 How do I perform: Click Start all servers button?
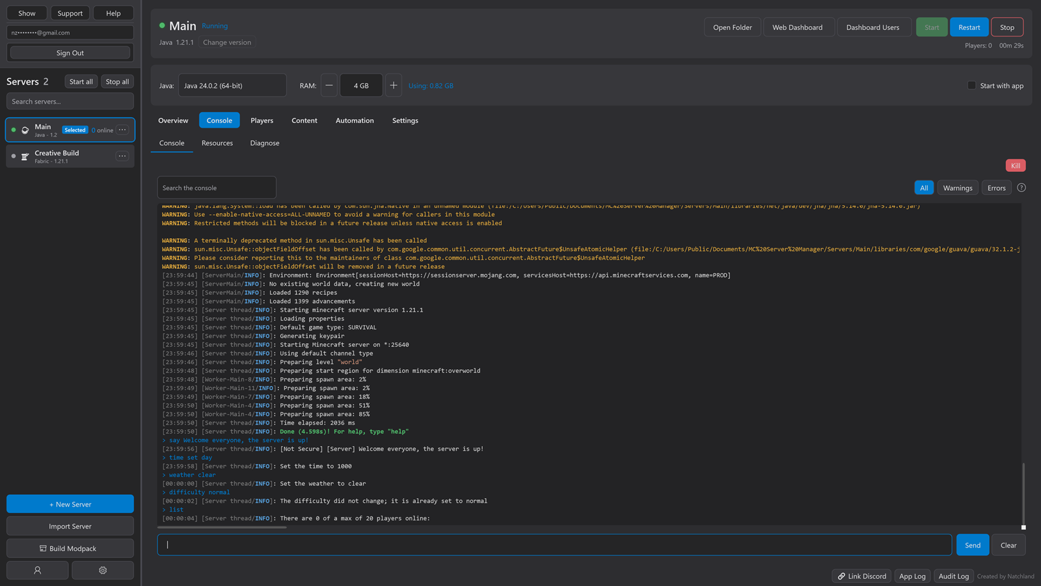pyautogui.click(x=81, y=81)
